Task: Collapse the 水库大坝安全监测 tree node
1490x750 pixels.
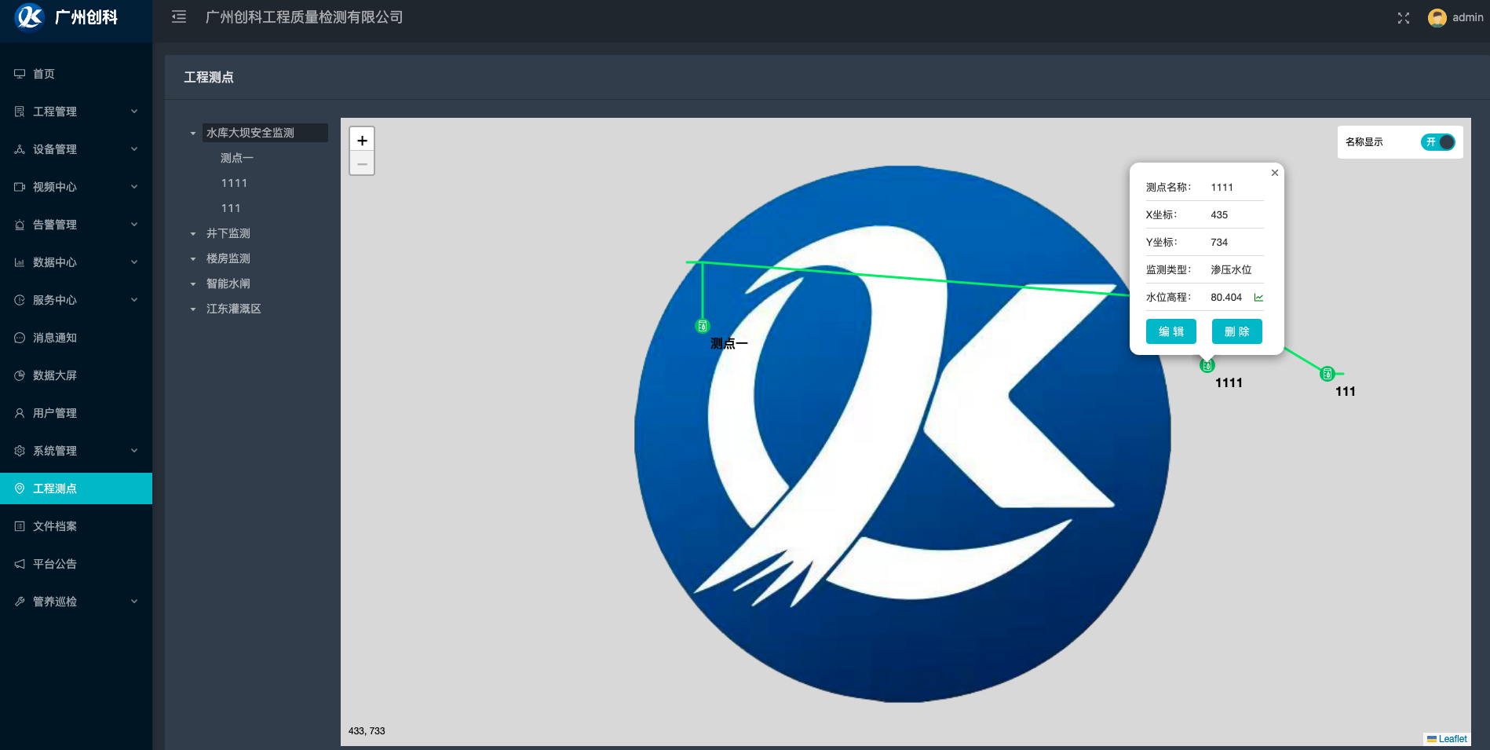Action: (x=193, y=134)
